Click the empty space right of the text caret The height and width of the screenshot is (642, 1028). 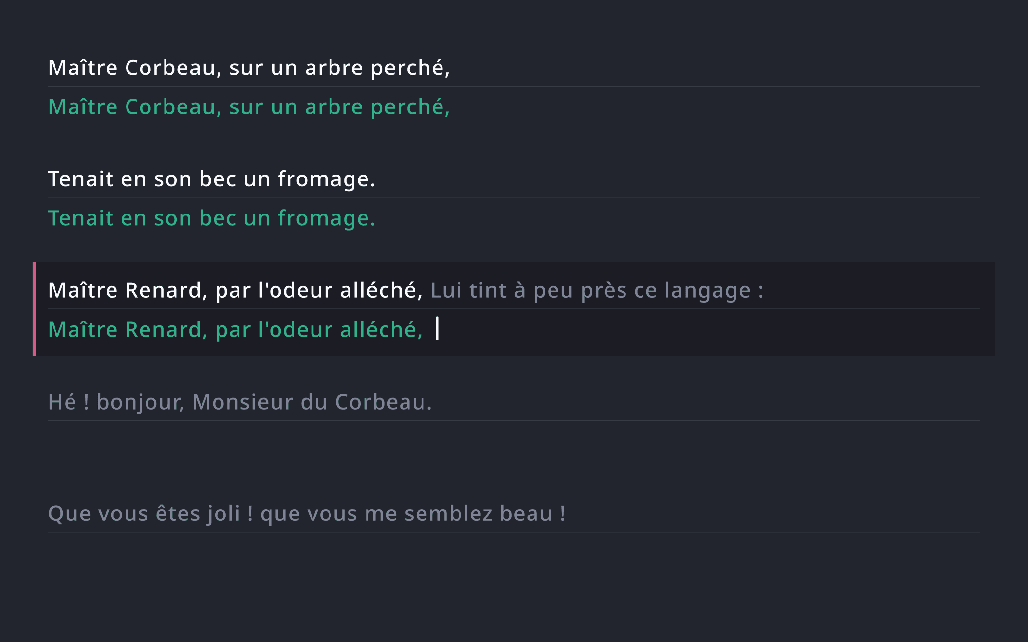click(681, 330)
